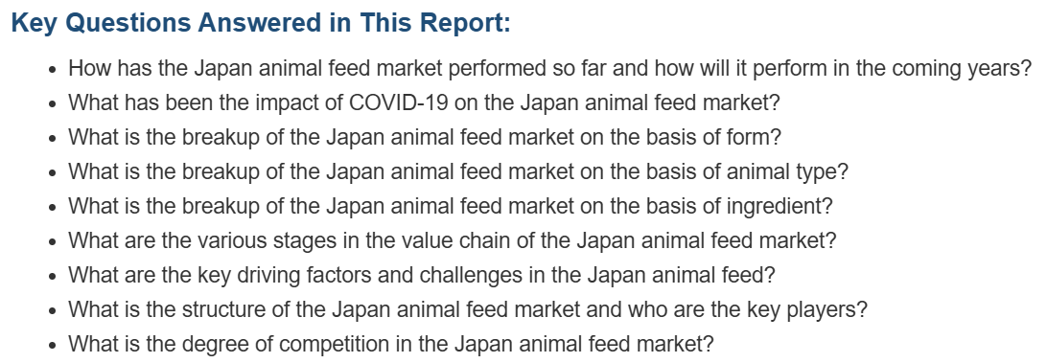Click the market structure and key players question
1047x363 pixels.
click(x=468, y=310)
